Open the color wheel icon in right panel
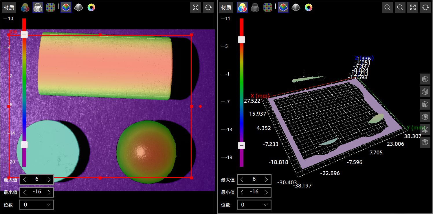This screenshot has width=433, height=214. [309, 7]
